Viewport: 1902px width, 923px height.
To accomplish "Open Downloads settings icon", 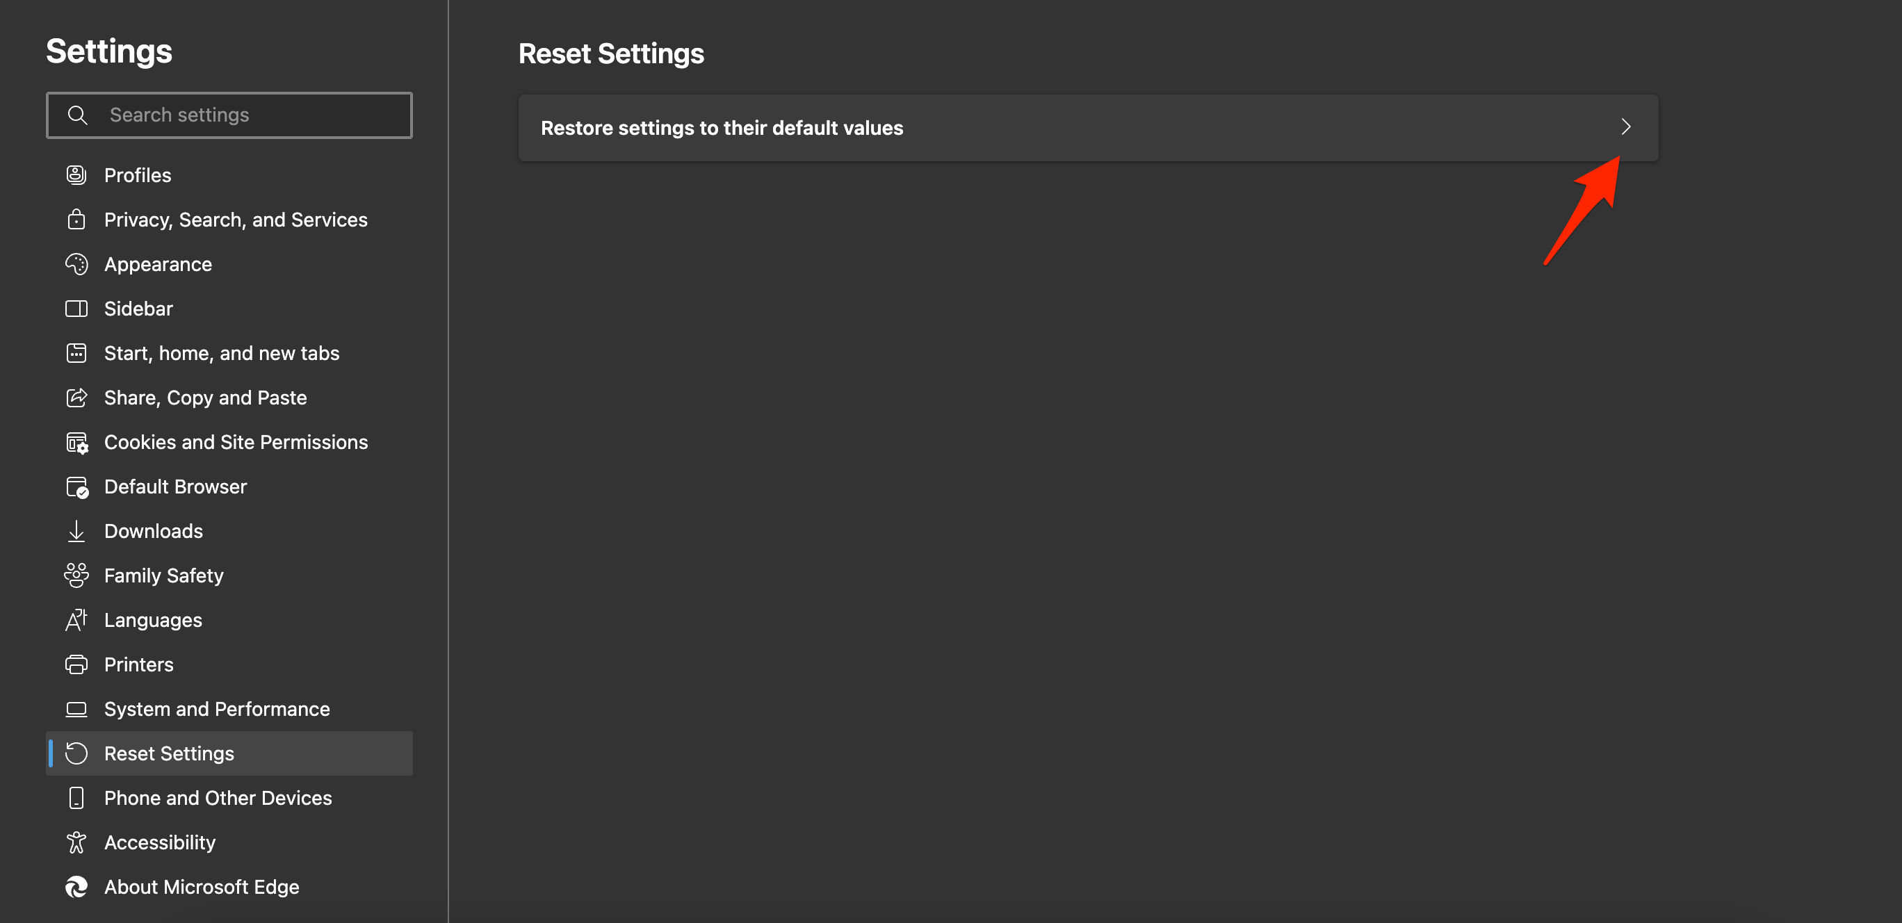I will (76, 531).
